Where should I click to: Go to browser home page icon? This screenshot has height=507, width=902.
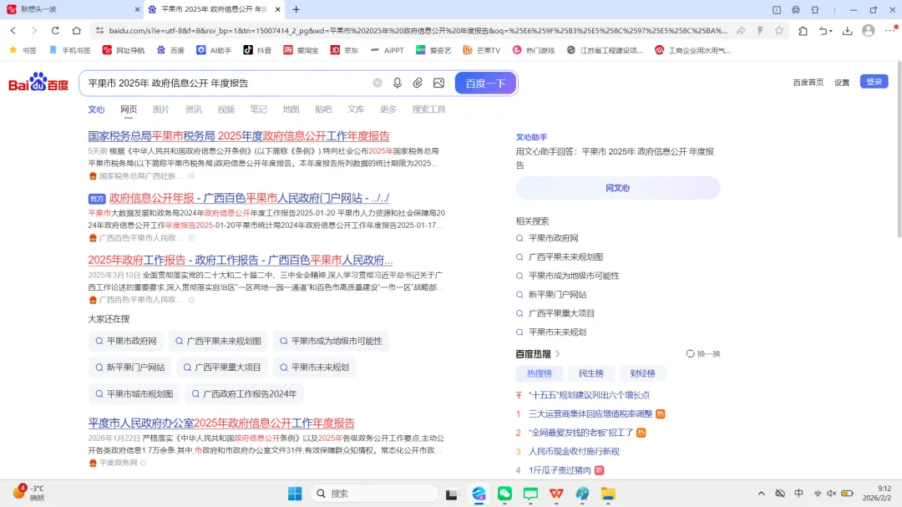point(77,31)
